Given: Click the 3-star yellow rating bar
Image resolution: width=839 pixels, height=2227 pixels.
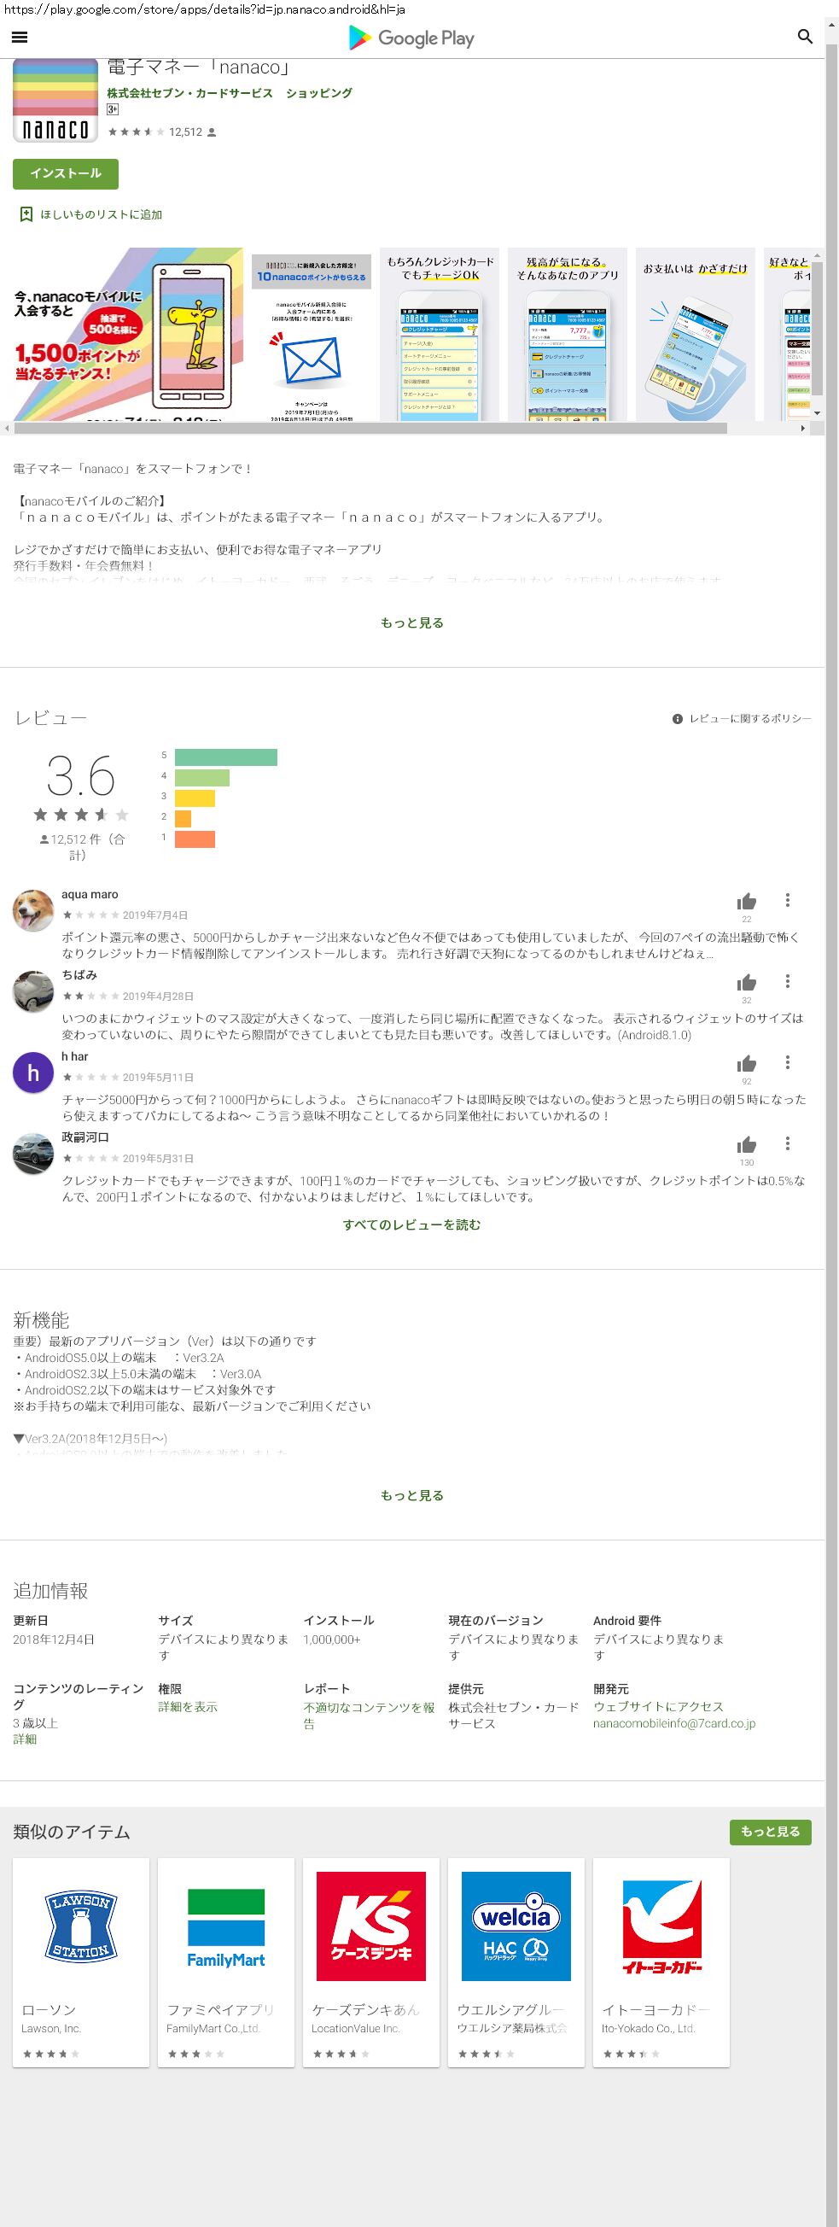Looking at the screenshot, I should point(195,798).
